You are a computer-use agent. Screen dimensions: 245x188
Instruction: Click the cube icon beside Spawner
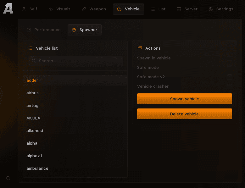(x=74, y=30)
